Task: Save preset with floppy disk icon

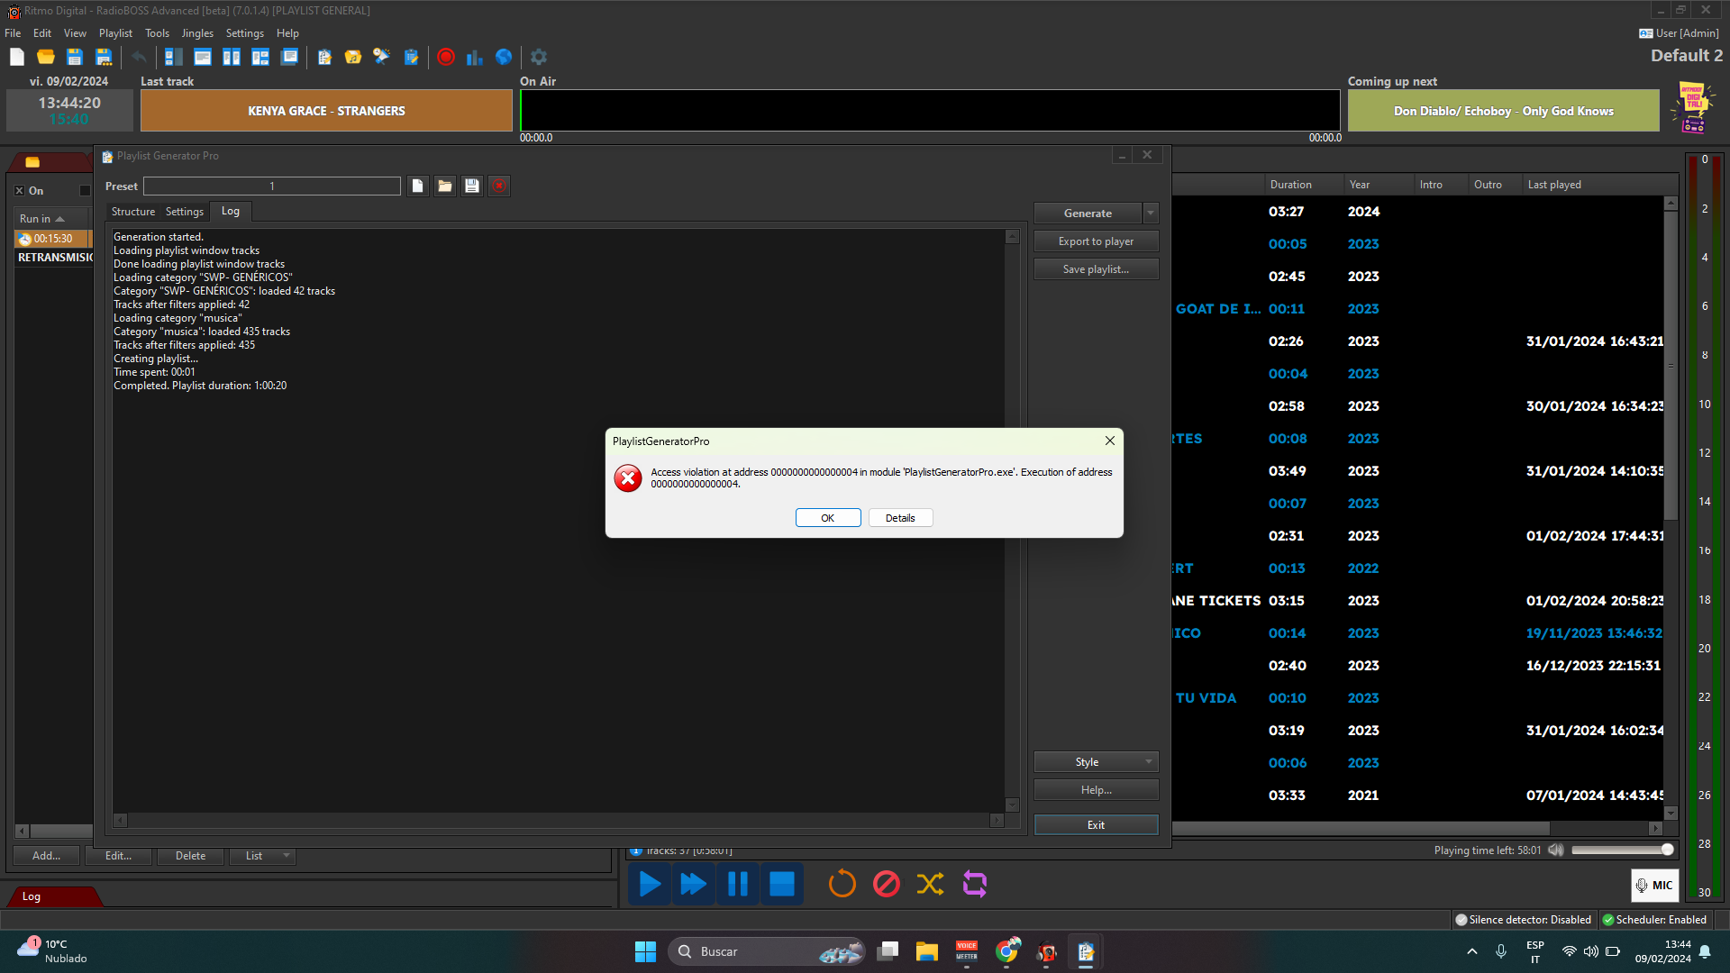Action: (x=471, y=186)
